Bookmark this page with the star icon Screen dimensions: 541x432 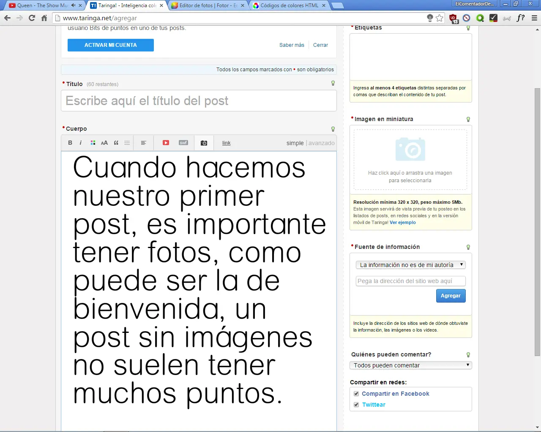[440, 18]
